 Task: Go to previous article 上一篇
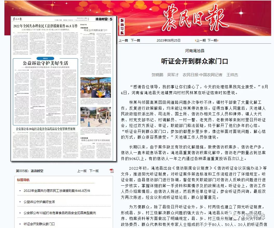tap(123, 41)
